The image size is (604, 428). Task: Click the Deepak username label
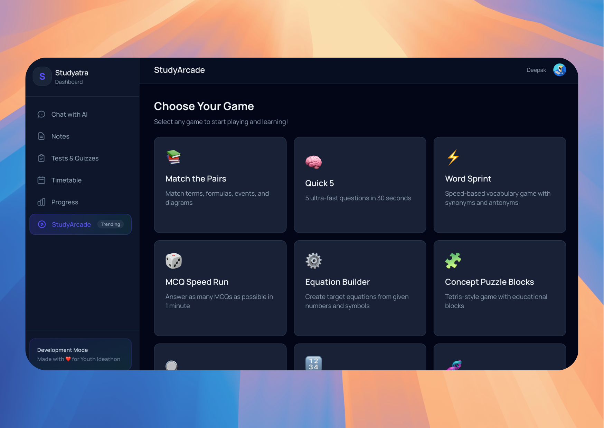pyautogui.click(x=536, y=70)
